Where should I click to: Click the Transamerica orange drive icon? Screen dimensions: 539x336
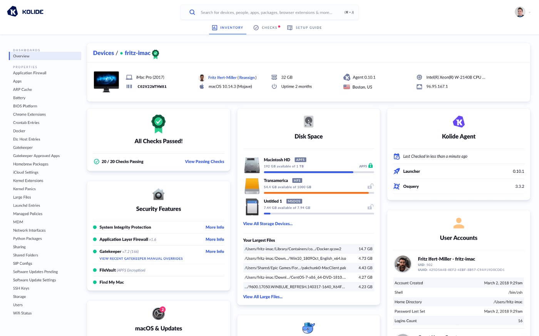pyautogui.click(x=252, y=186)
